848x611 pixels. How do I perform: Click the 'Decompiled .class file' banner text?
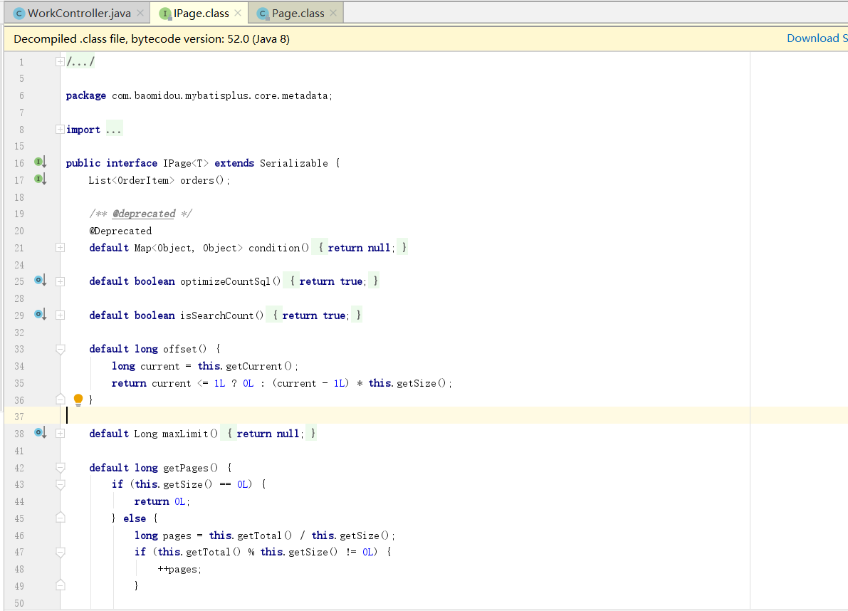pyautogui.click(x=152, y=39)
